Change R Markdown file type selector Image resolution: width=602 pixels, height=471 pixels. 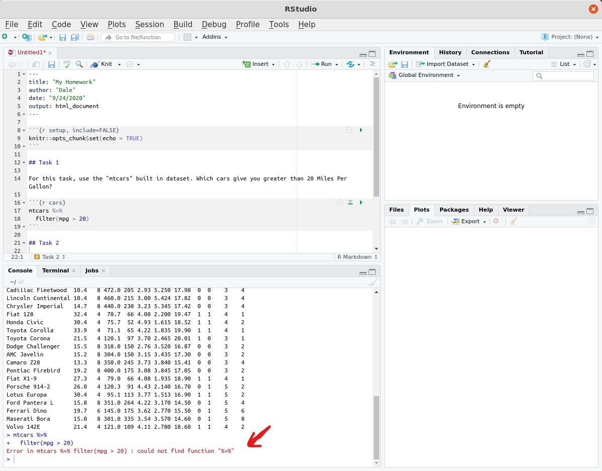point(357,257)
